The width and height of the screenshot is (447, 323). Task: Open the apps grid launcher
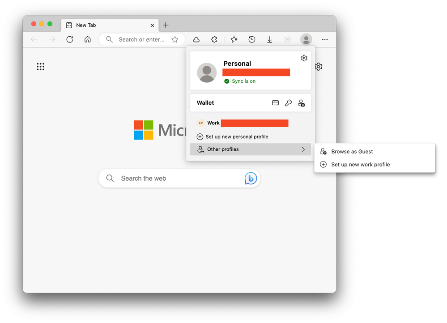tap(40, 67)
